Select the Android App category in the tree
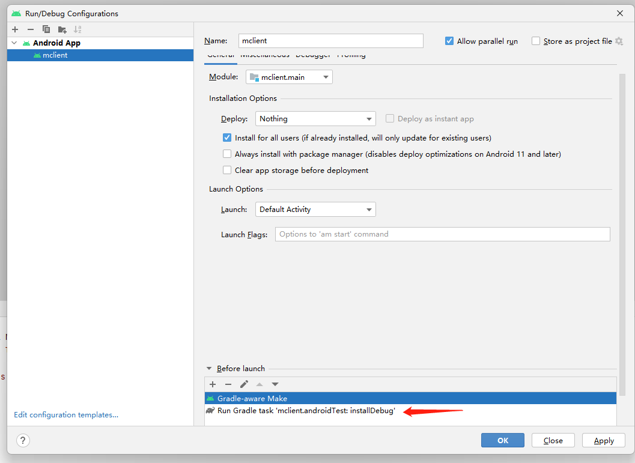 (x=56, y=43)
